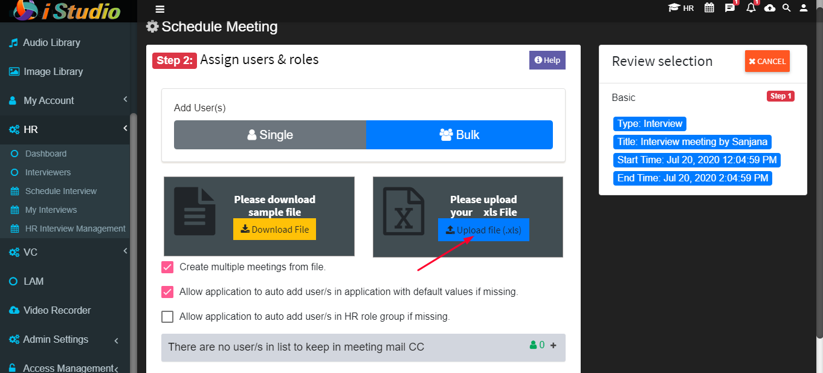The width and height of the screenshot is (823, 373).
Task: Add CC user with plus icon
Action: click(x=554, y=345)
